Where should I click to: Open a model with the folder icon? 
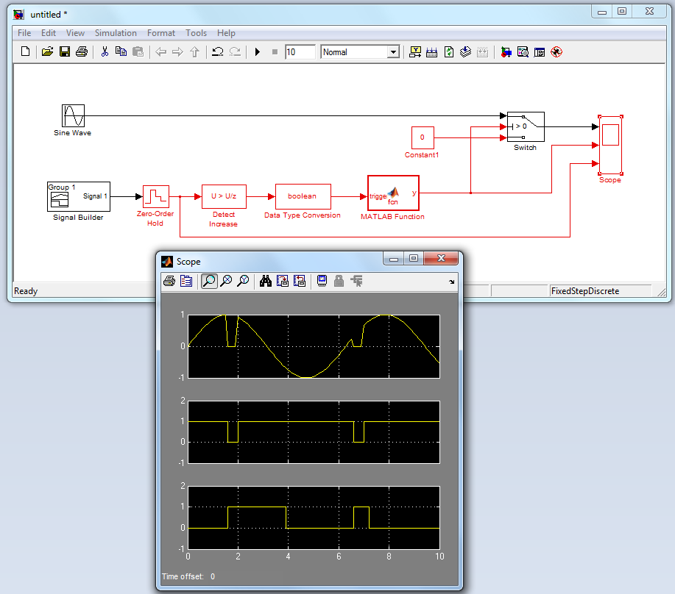pos(47,52)
